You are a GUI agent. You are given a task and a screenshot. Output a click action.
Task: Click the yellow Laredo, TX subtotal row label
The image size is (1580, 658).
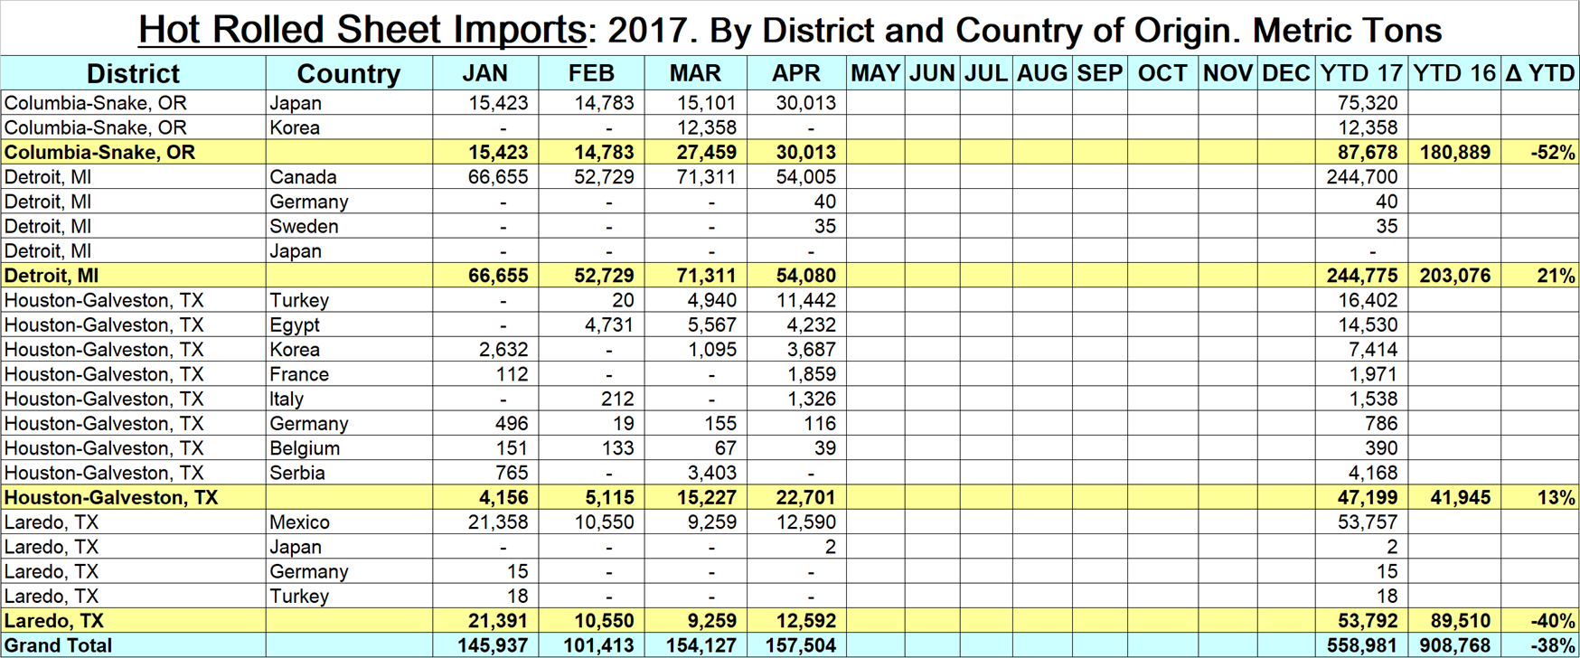tap(54, 621)
